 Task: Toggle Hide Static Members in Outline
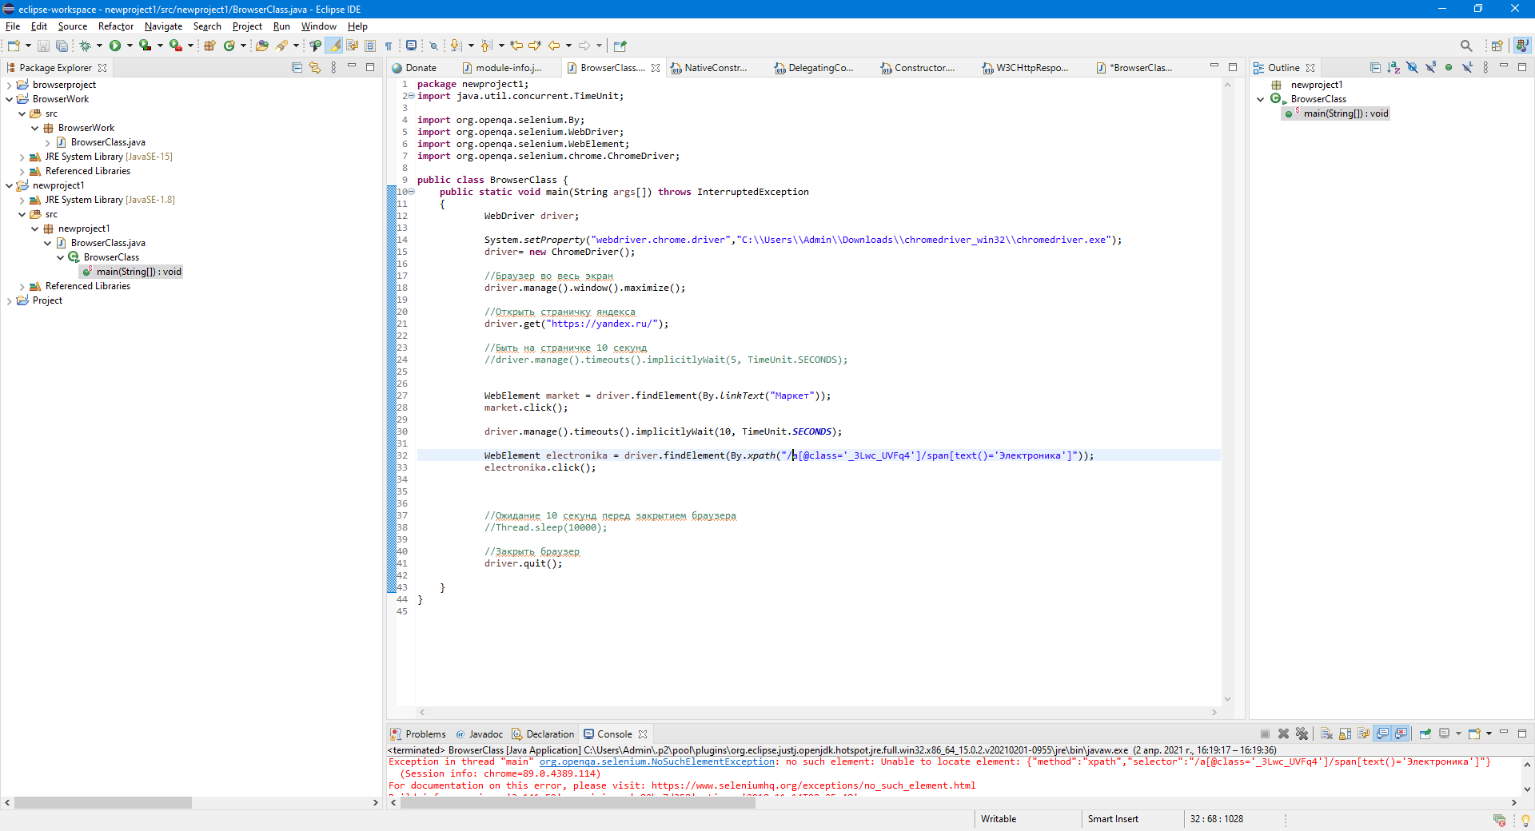point(1430,68)
